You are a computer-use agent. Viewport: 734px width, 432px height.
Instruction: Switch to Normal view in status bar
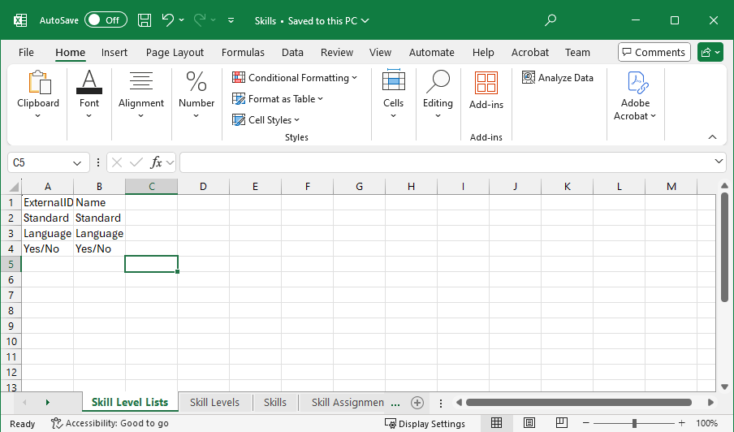(496, 423)
